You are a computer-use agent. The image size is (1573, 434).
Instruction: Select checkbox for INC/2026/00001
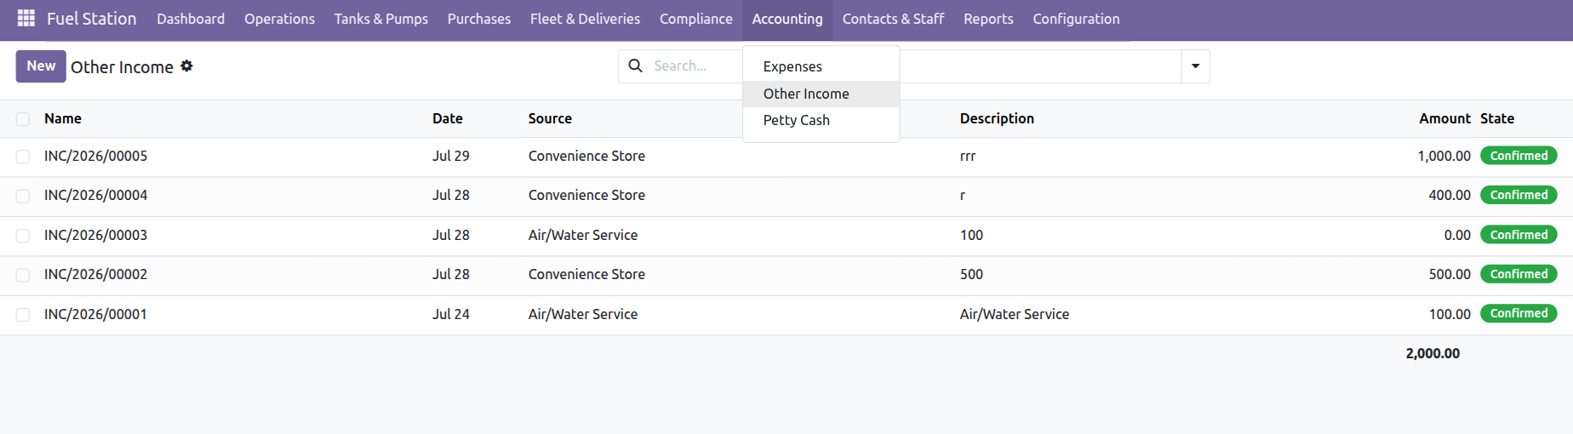[23, 315]
